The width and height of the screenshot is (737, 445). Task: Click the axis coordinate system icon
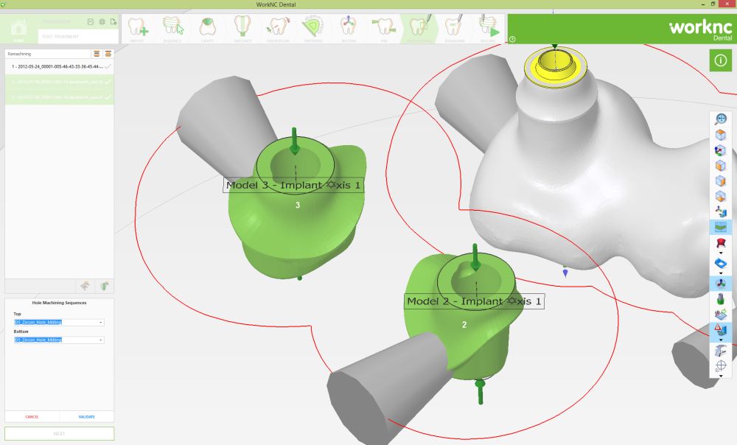point(721,211)
